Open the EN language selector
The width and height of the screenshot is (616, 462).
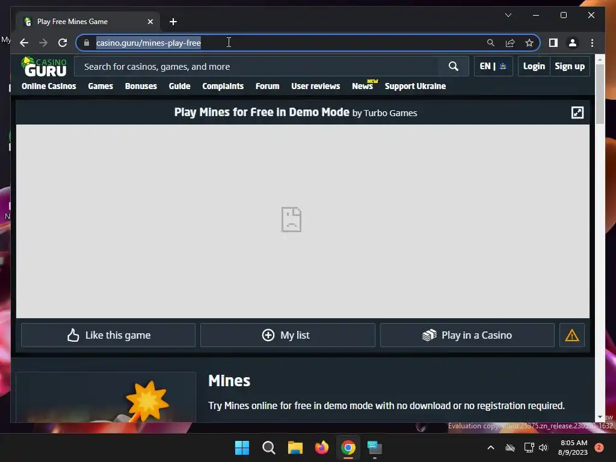click(493, 66)
